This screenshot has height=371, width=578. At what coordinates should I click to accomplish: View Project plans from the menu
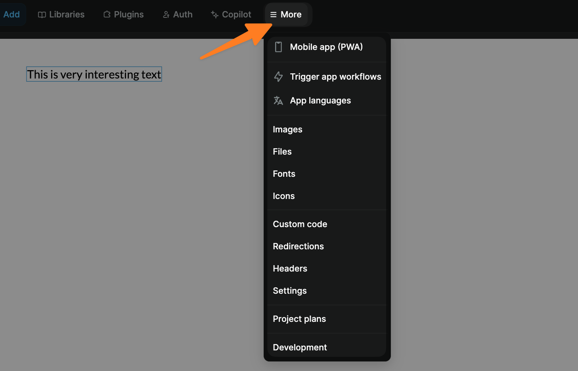click(x=299, y=319)
